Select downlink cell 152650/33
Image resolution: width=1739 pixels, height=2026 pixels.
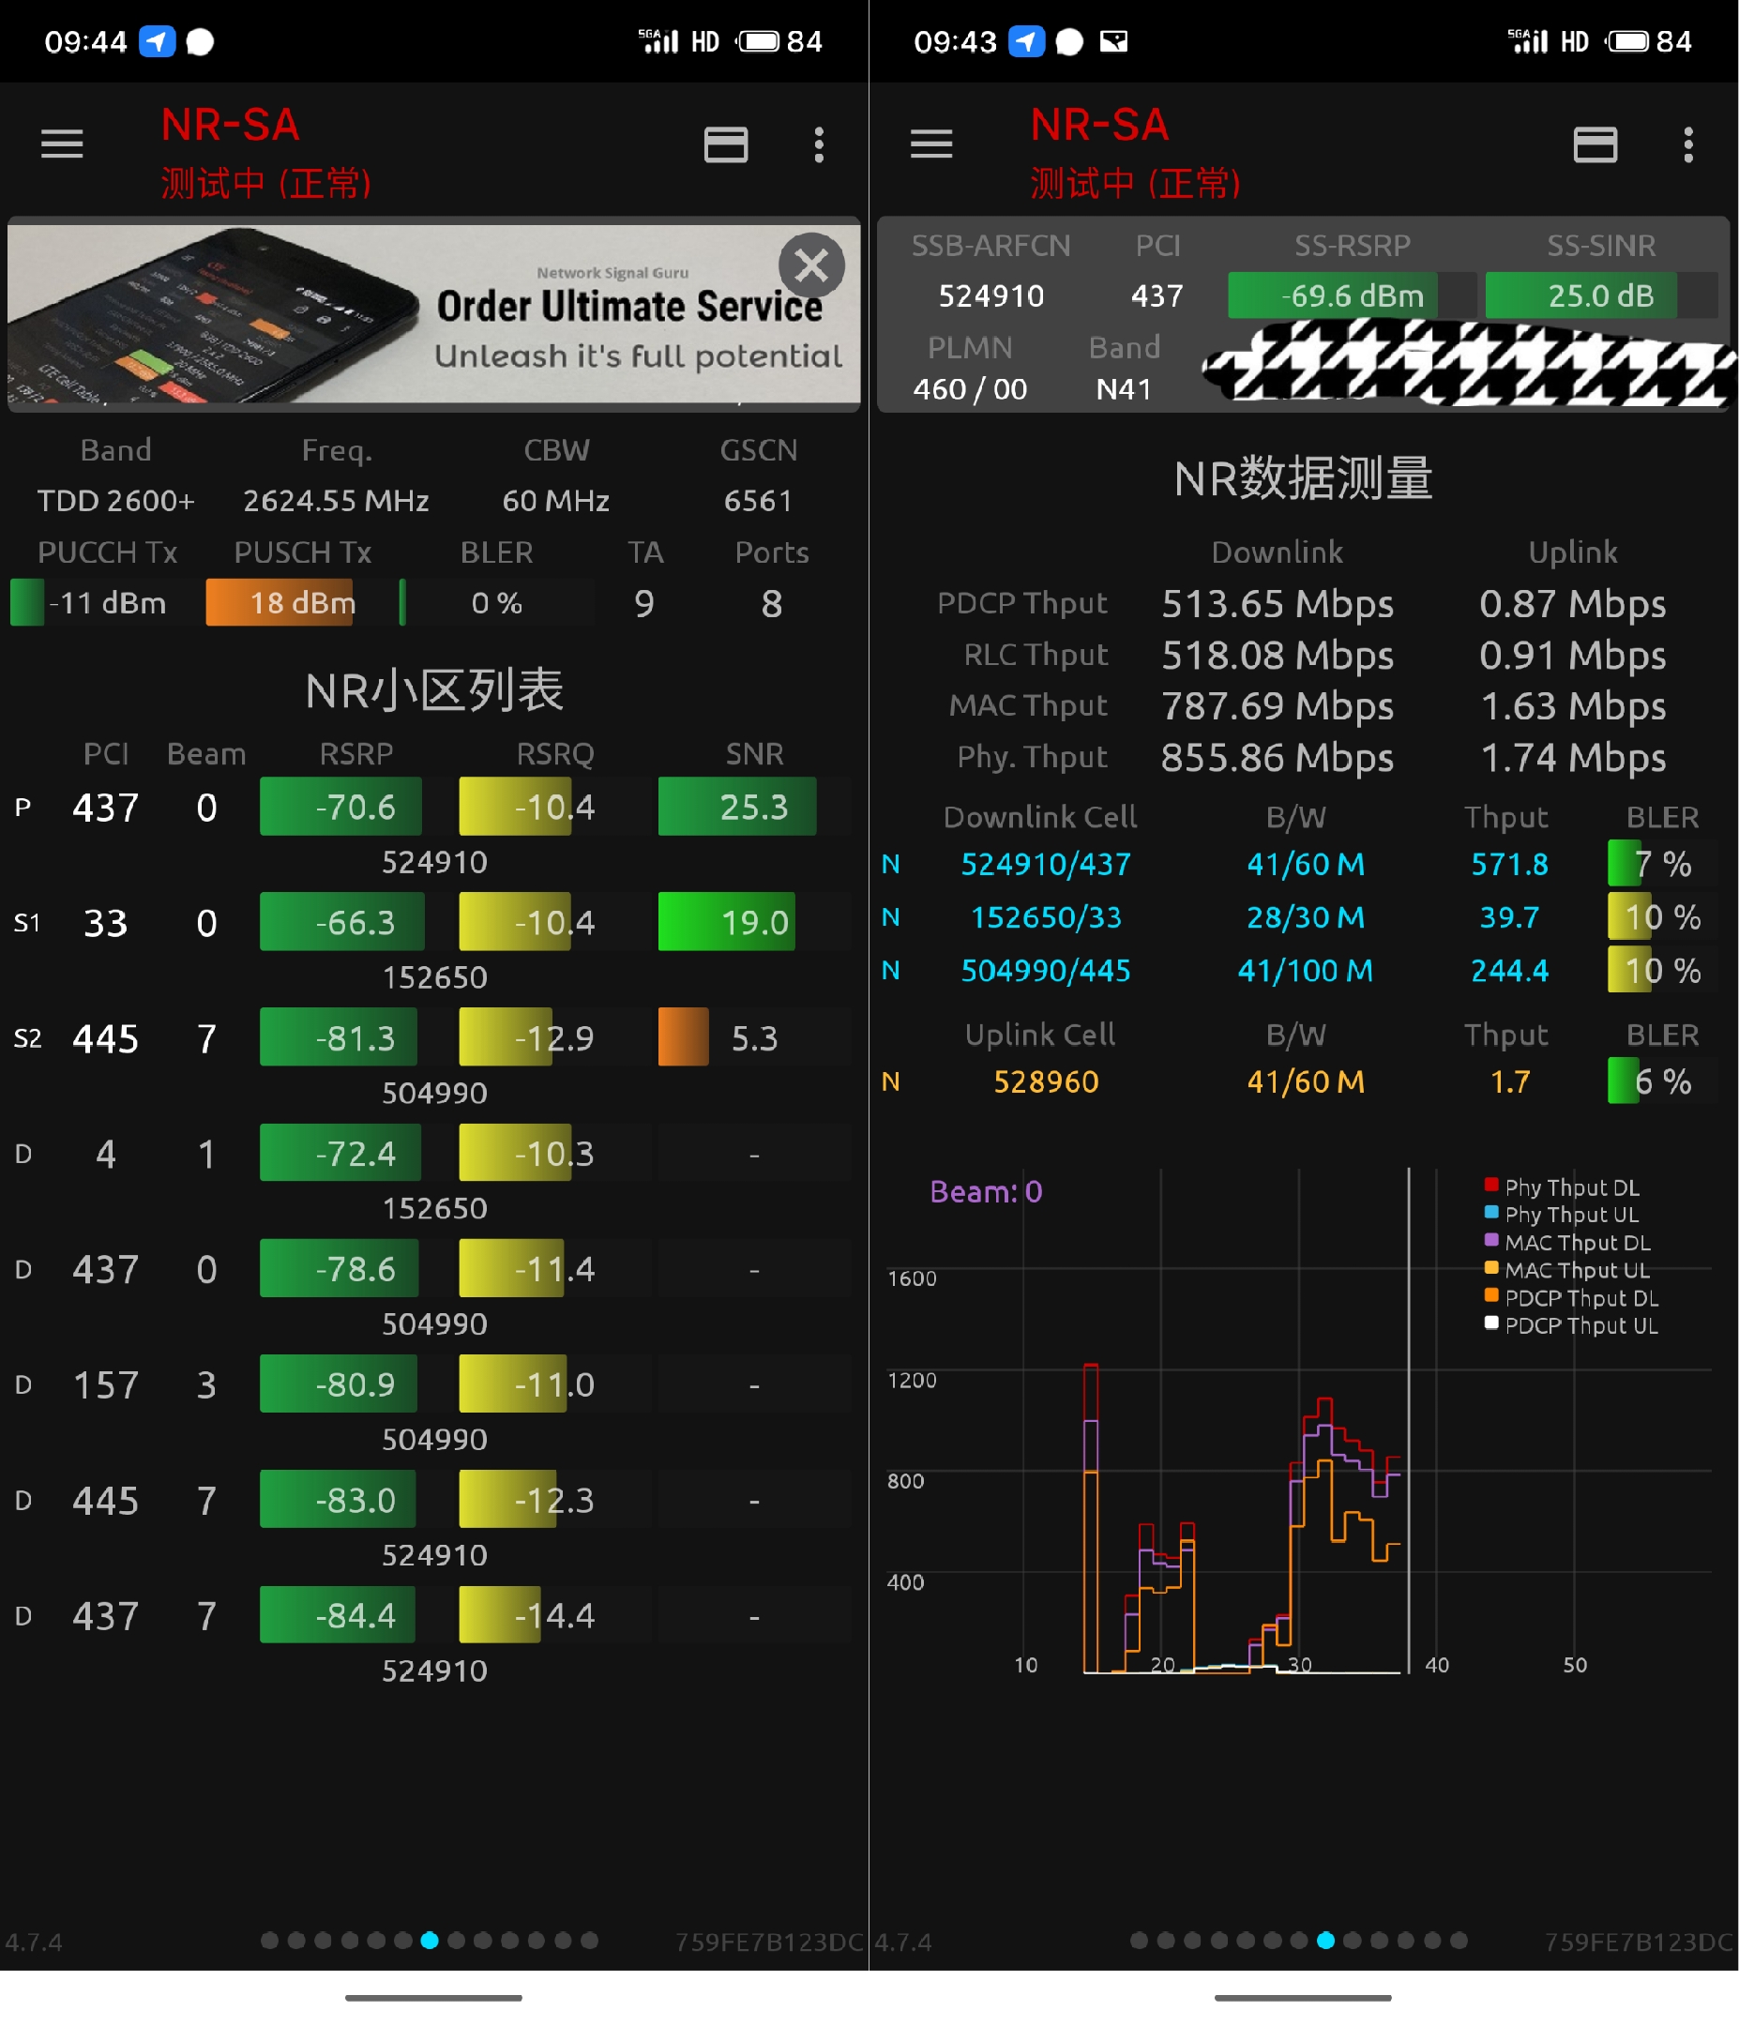pyautogui.click(x=1046, y=917)
